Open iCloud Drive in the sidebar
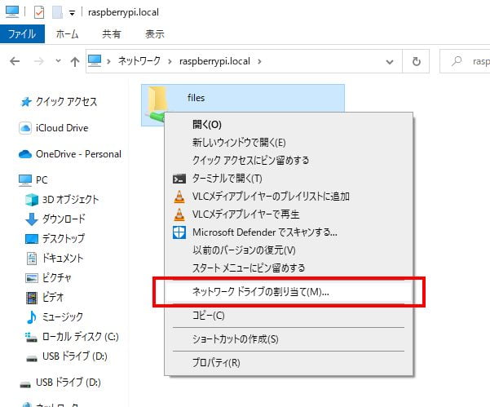 click(x=62, y=128)
